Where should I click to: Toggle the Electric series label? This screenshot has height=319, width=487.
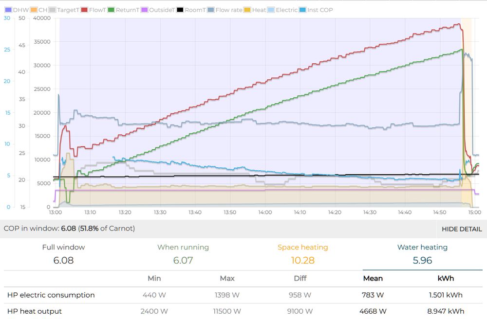[x=287, y=10]
